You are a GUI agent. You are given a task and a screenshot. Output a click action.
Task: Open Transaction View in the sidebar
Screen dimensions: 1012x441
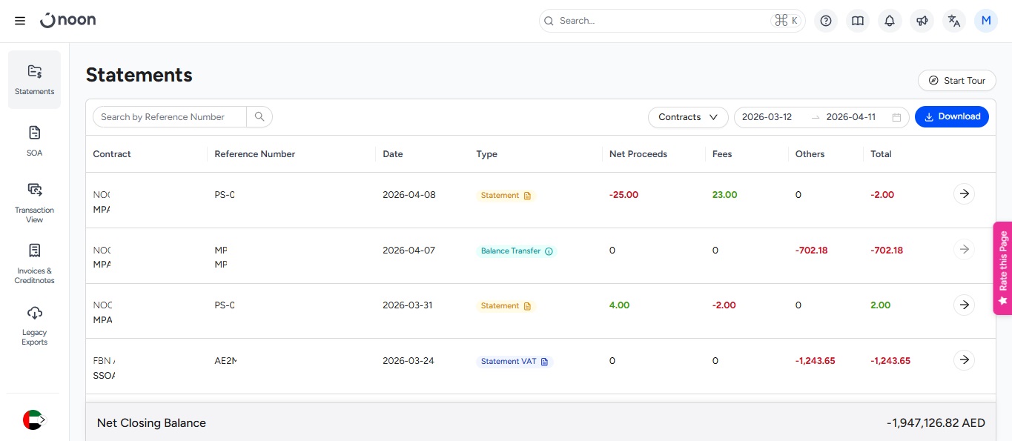pyautogui.click(x=34, y=202)
